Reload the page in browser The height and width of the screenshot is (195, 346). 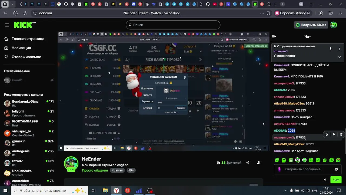(25, 13)
